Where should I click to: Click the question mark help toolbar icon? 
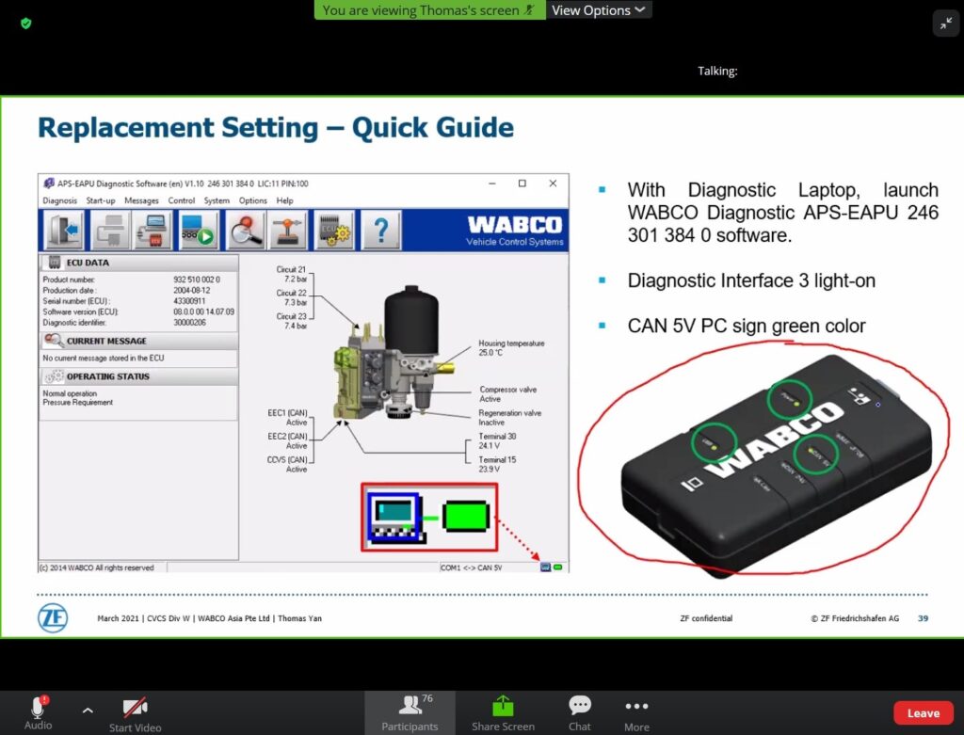click(x=380, y=231)
